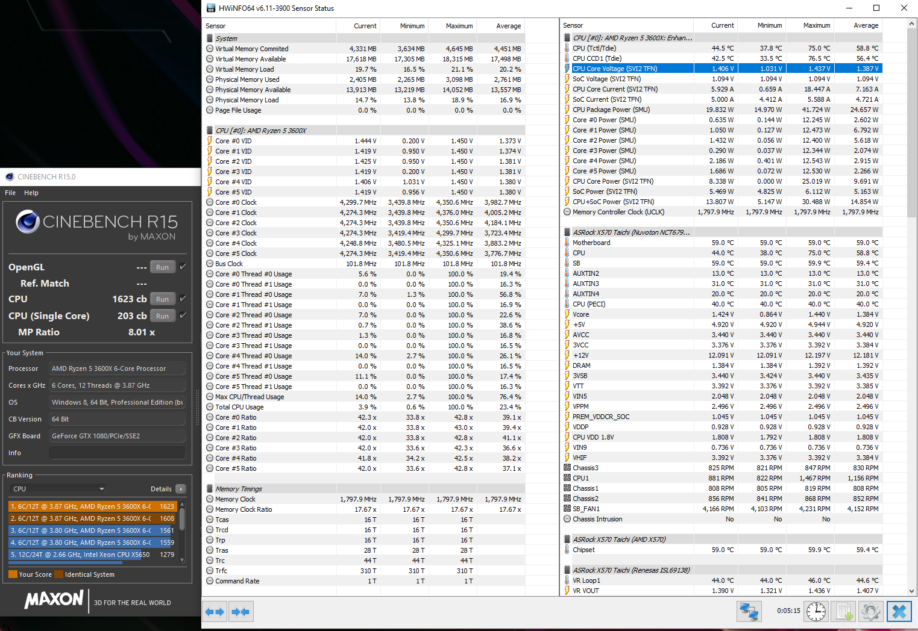Click the ASRock X570 Taichi (AMD X570) group icon
918x631 pixels.
(567, 539)
